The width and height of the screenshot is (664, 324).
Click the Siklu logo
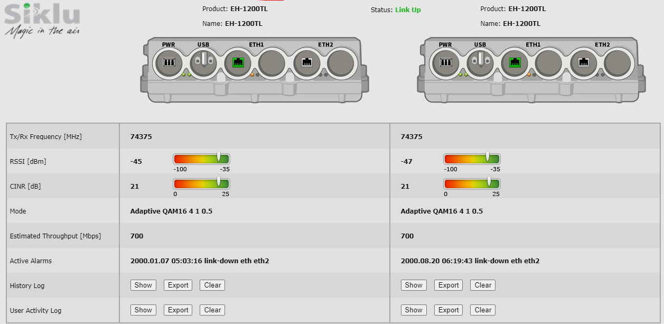42,20
